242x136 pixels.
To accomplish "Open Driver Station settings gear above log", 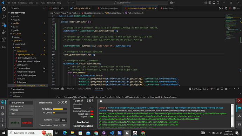I will [x=101, y=101].
